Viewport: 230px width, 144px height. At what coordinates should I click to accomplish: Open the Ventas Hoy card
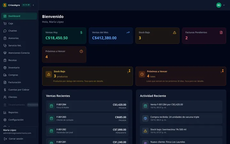(64, 36)
